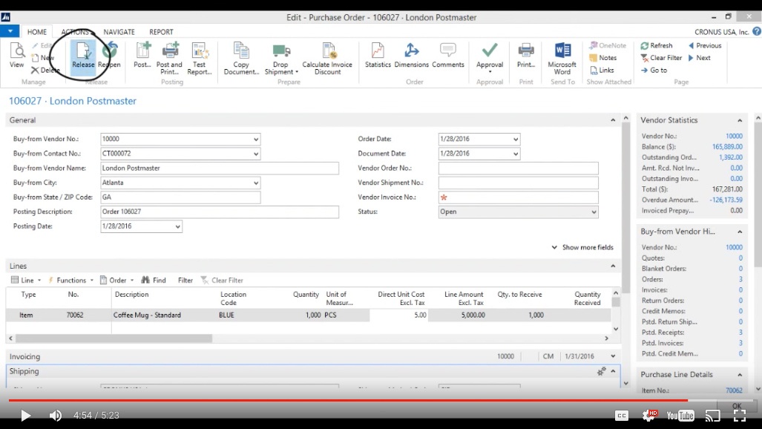Viewport: 762px width, 429px height.
Task: Open the Dimensions icon
Action: 411,55
